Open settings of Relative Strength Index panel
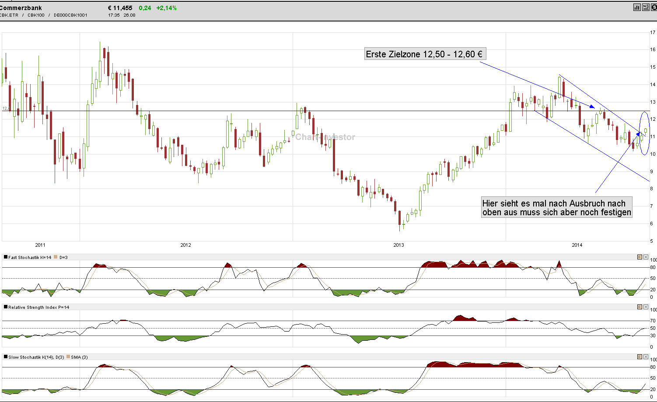This screenshot has height=402, width=657. (640, 307)
